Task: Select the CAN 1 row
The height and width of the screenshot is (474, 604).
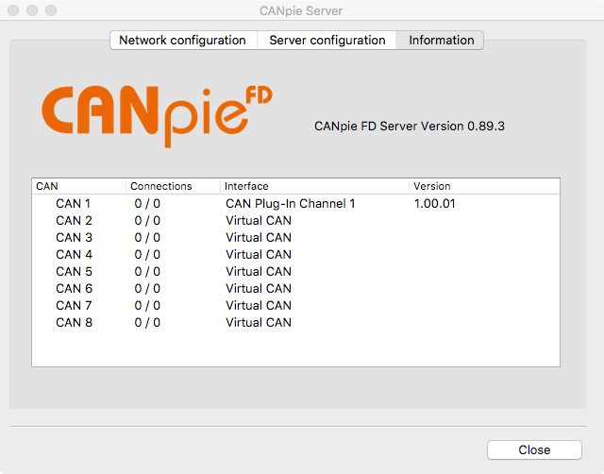Action: [295, 203]
